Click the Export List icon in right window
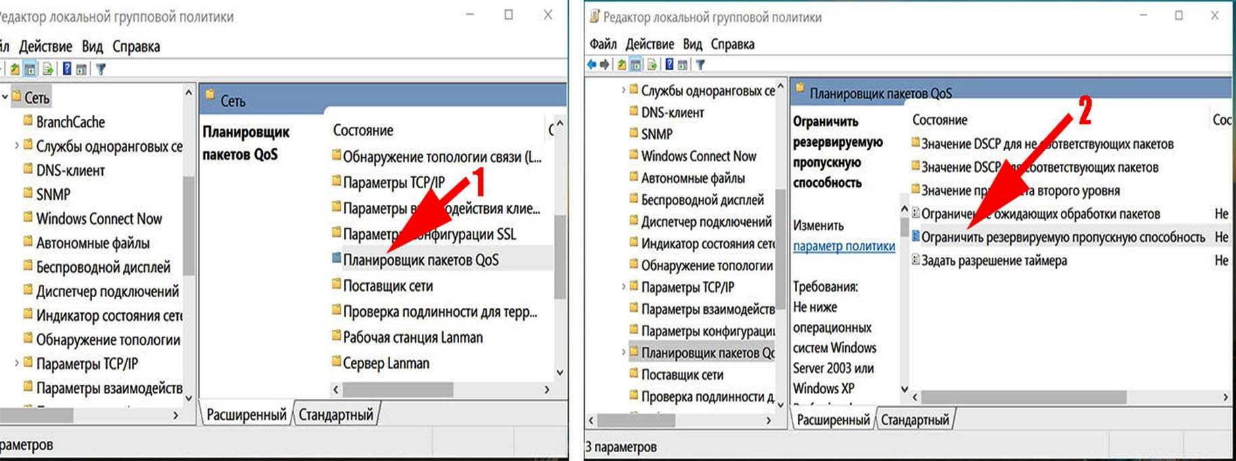 point(652,65)
